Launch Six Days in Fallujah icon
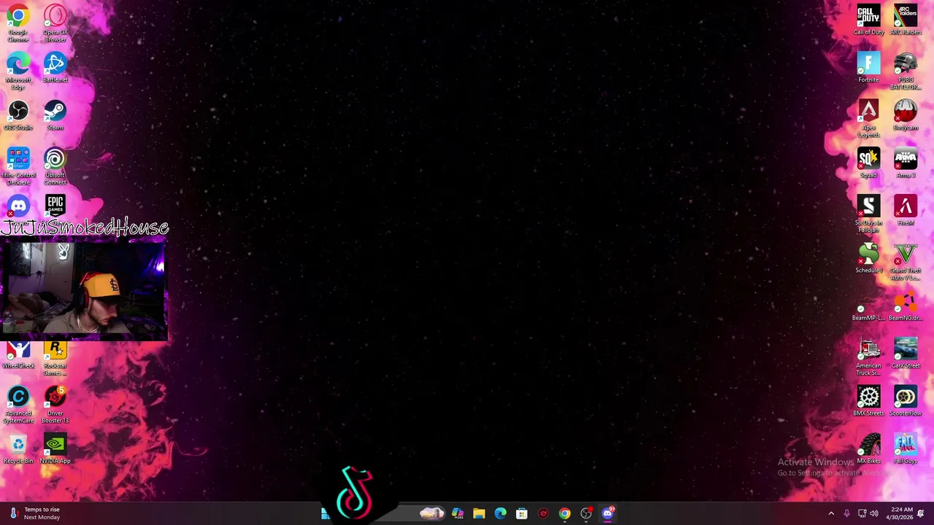Viewport: 934px width, 525px height. pos(868,214)
